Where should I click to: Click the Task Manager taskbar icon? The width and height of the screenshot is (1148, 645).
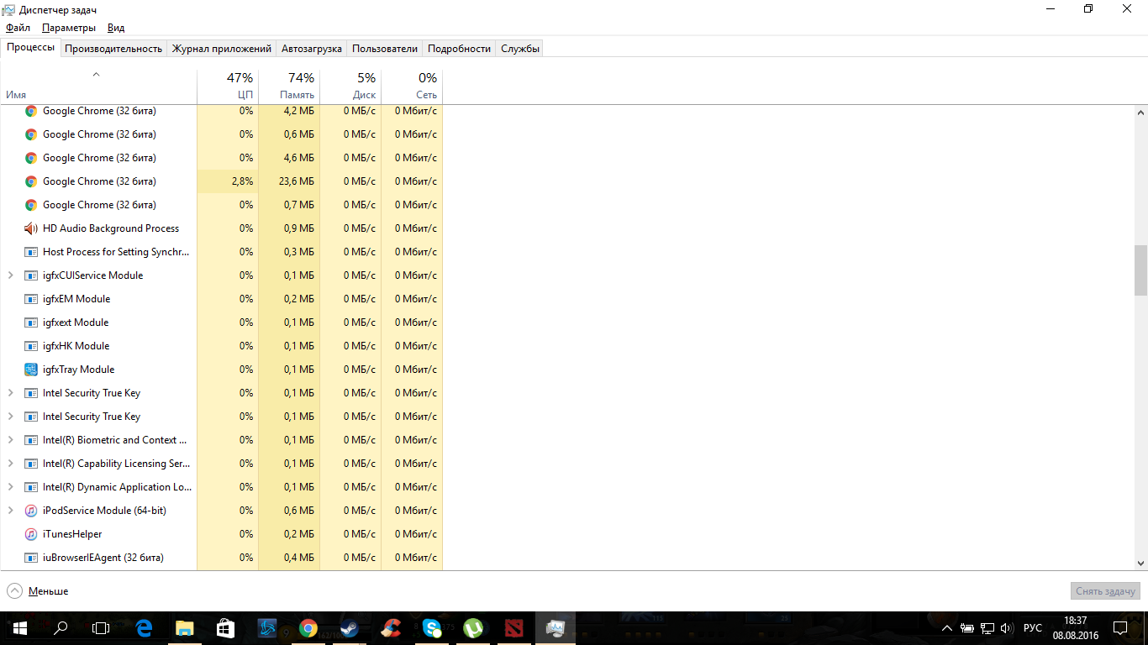pyautogui.click(x=556, y=627)
